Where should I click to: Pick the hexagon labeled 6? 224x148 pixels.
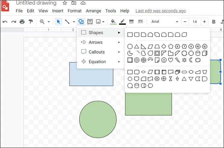178,46
